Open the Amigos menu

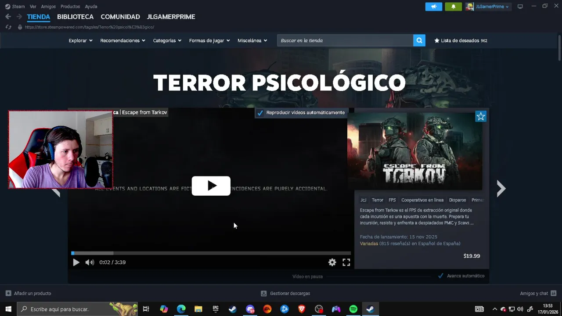coord(48,7)
